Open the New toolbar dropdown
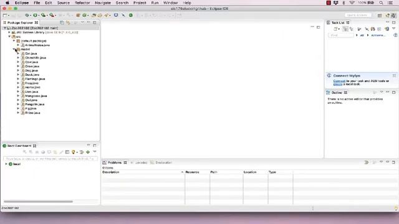 [9, 16]
